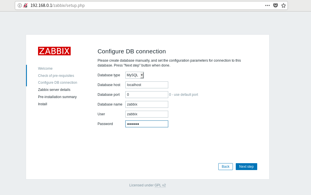311x195 pixels.
Task: Select Check of pre-requisites step
Action: pos(56,75)
